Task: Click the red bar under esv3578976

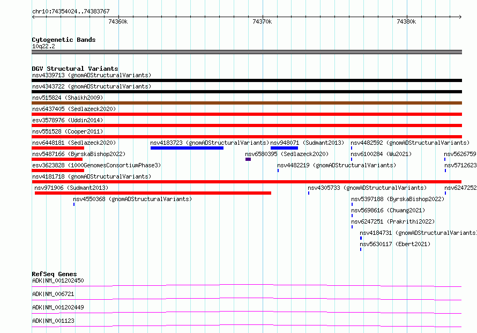Action: [247, 125]
